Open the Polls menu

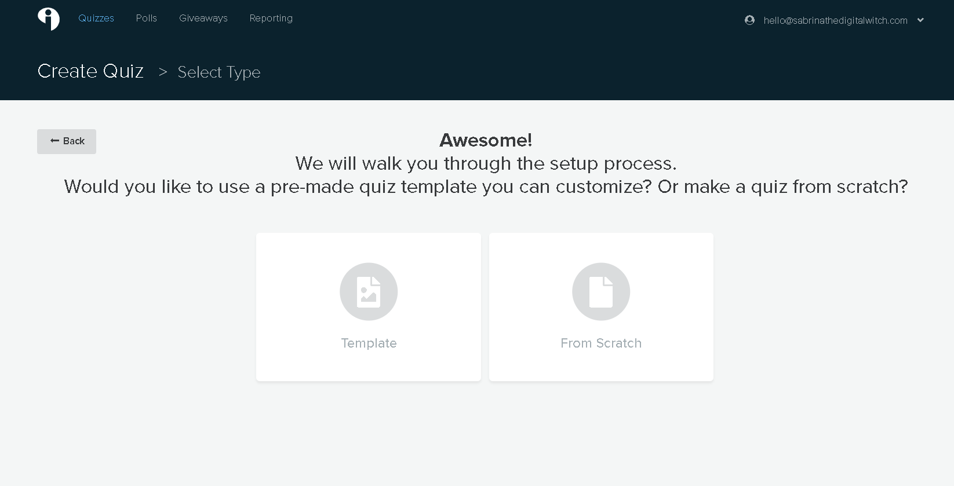pos(147,19)
